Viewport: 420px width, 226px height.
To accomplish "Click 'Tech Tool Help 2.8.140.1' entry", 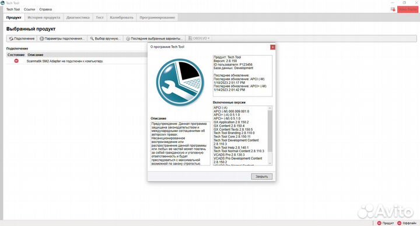I will [231, 148].
